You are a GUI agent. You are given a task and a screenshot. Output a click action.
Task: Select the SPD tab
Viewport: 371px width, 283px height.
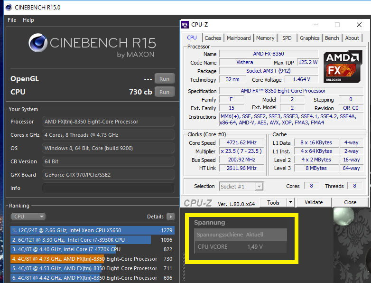tap(287, 38)
